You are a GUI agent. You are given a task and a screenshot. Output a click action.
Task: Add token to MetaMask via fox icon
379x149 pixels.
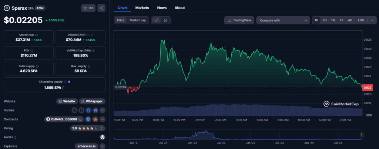95,119
